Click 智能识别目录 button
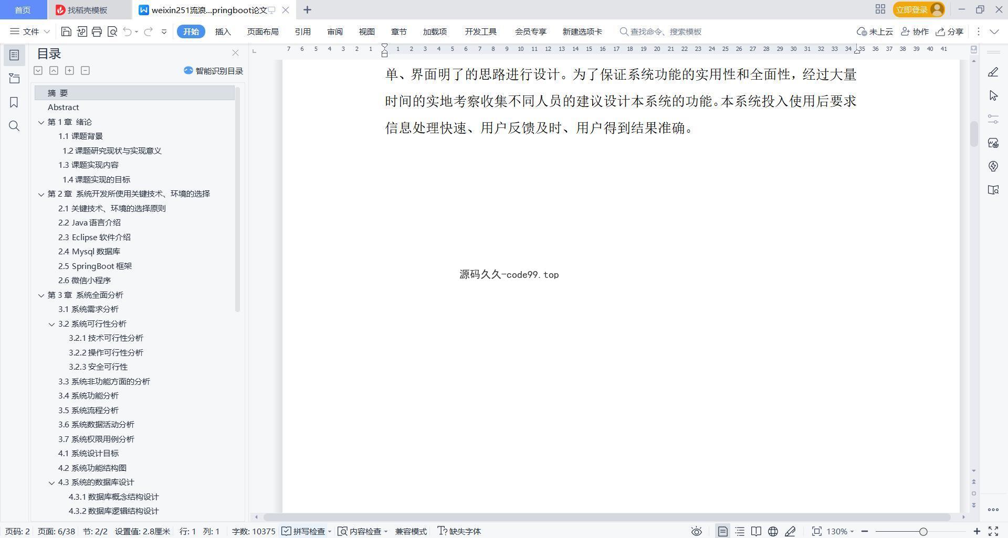The height and width of the screenshot is (538, 1008). point(213,71)
